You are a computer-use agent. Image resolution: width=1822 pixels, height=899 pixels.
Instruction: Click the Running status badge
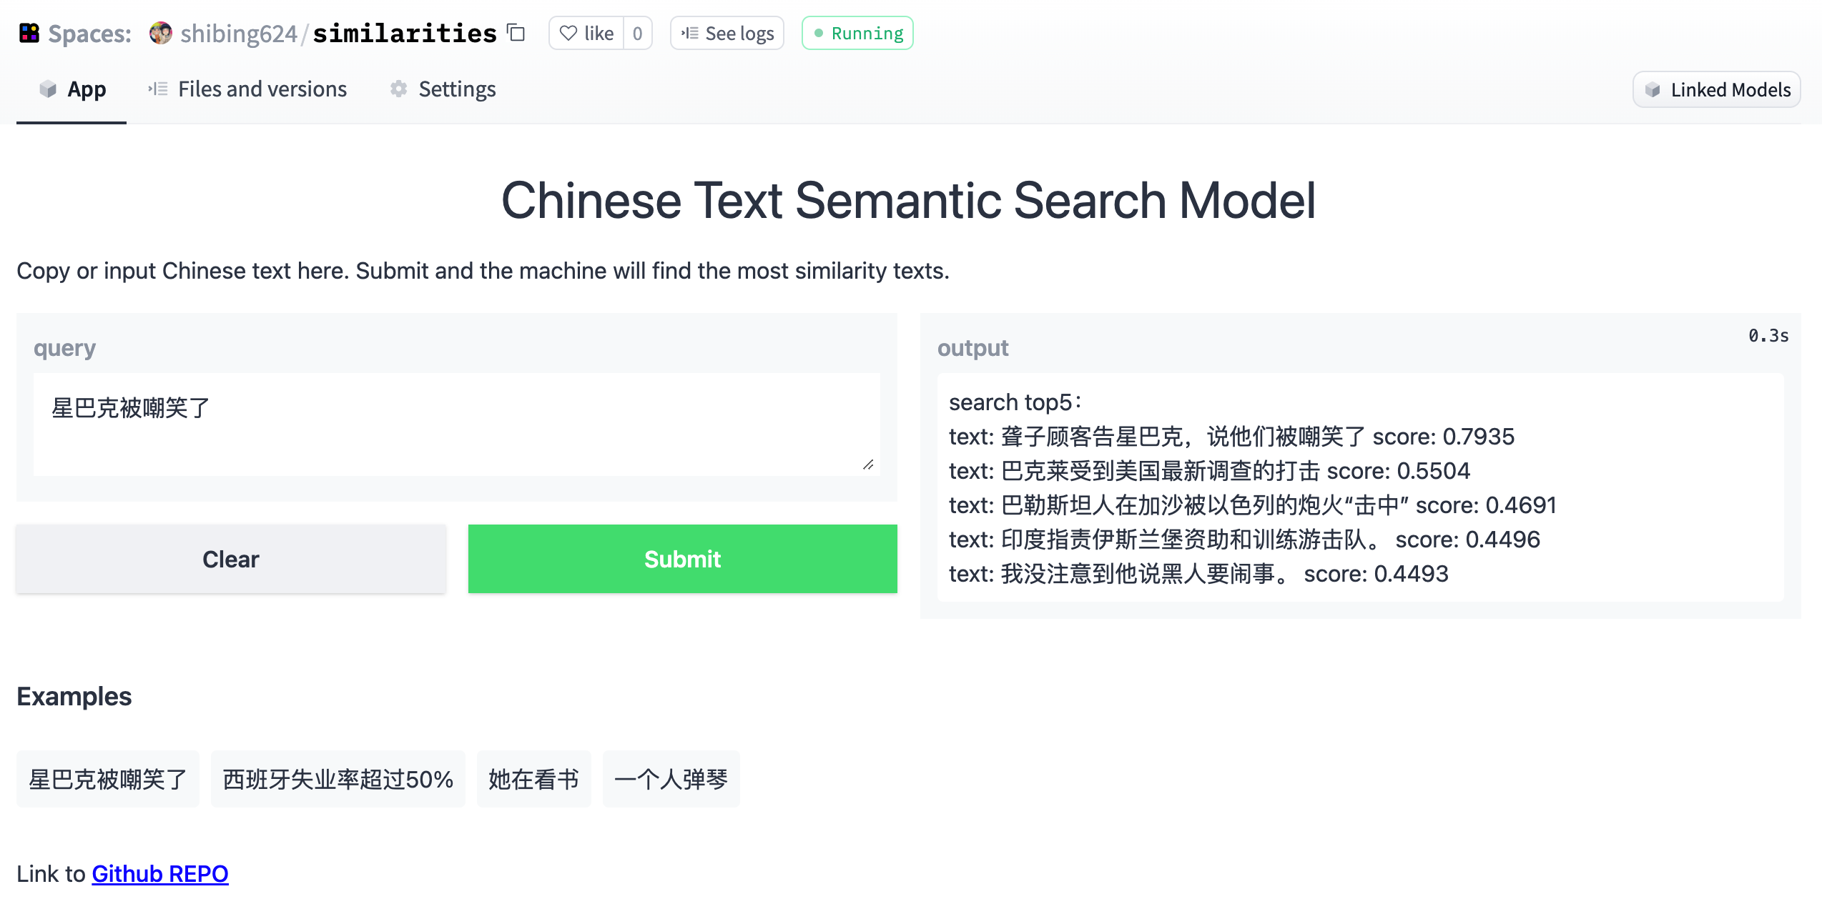[857, 34]
